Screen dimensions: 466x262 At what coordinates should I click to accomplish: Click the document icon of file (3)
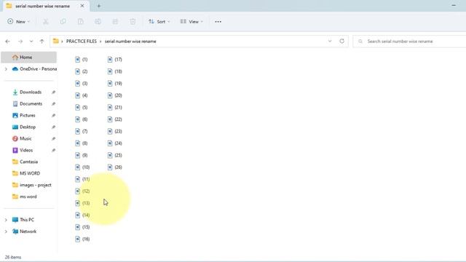[x=78, y=84]
